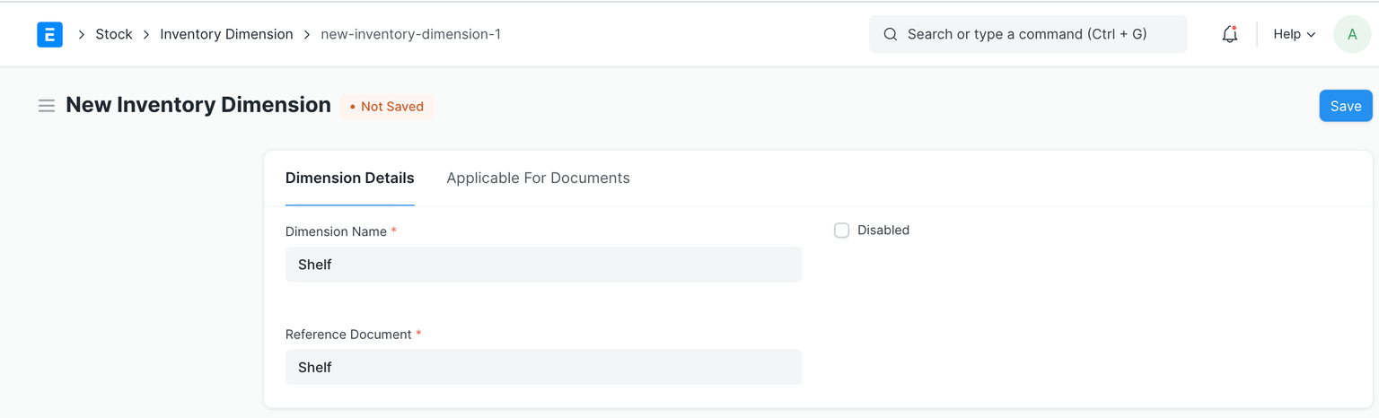Open the user avatar menu labeled A
1379x418 pixels.
click(x=1352, y=34)
